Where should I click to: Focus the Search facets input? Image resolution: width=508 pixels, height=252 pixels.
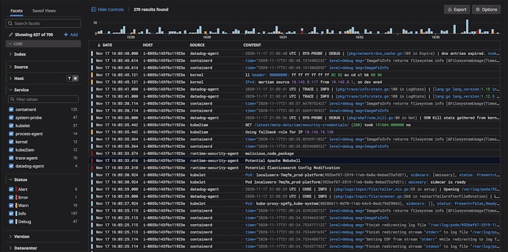(43, 23)
